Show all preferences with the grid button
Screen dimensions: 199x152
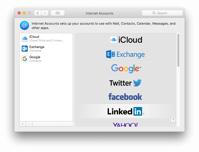click(x=58, y=13)
